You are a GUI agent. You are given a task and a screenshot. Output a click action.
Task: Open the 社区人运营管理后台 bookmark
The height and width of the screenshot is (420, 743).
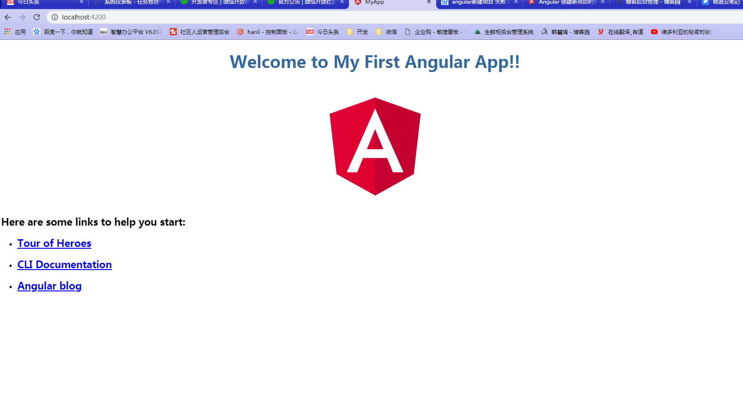(x=200, y=32)
